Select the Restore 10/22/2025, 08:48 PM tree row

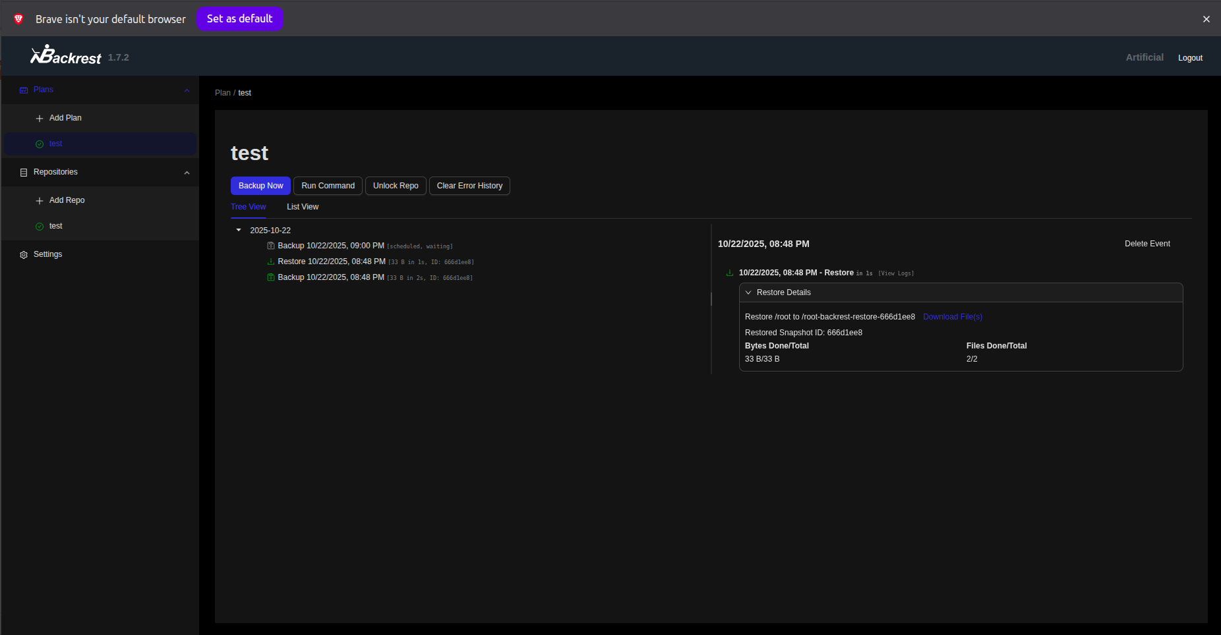point(370,262)
